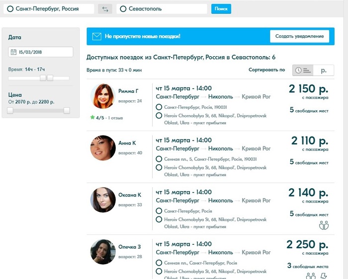
Task: Click the circle icon in the Севастополь field
Action: [x=123, y=9]
